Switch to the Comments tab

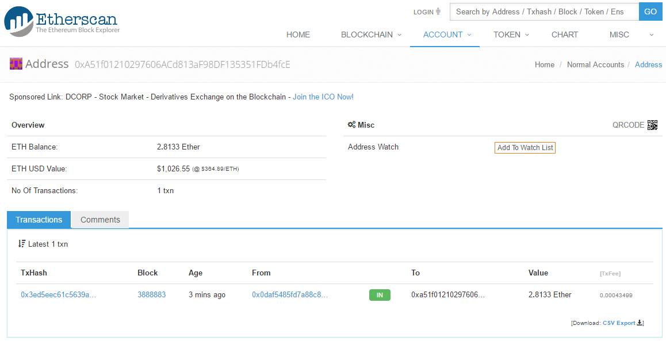[x=100, y=220]
